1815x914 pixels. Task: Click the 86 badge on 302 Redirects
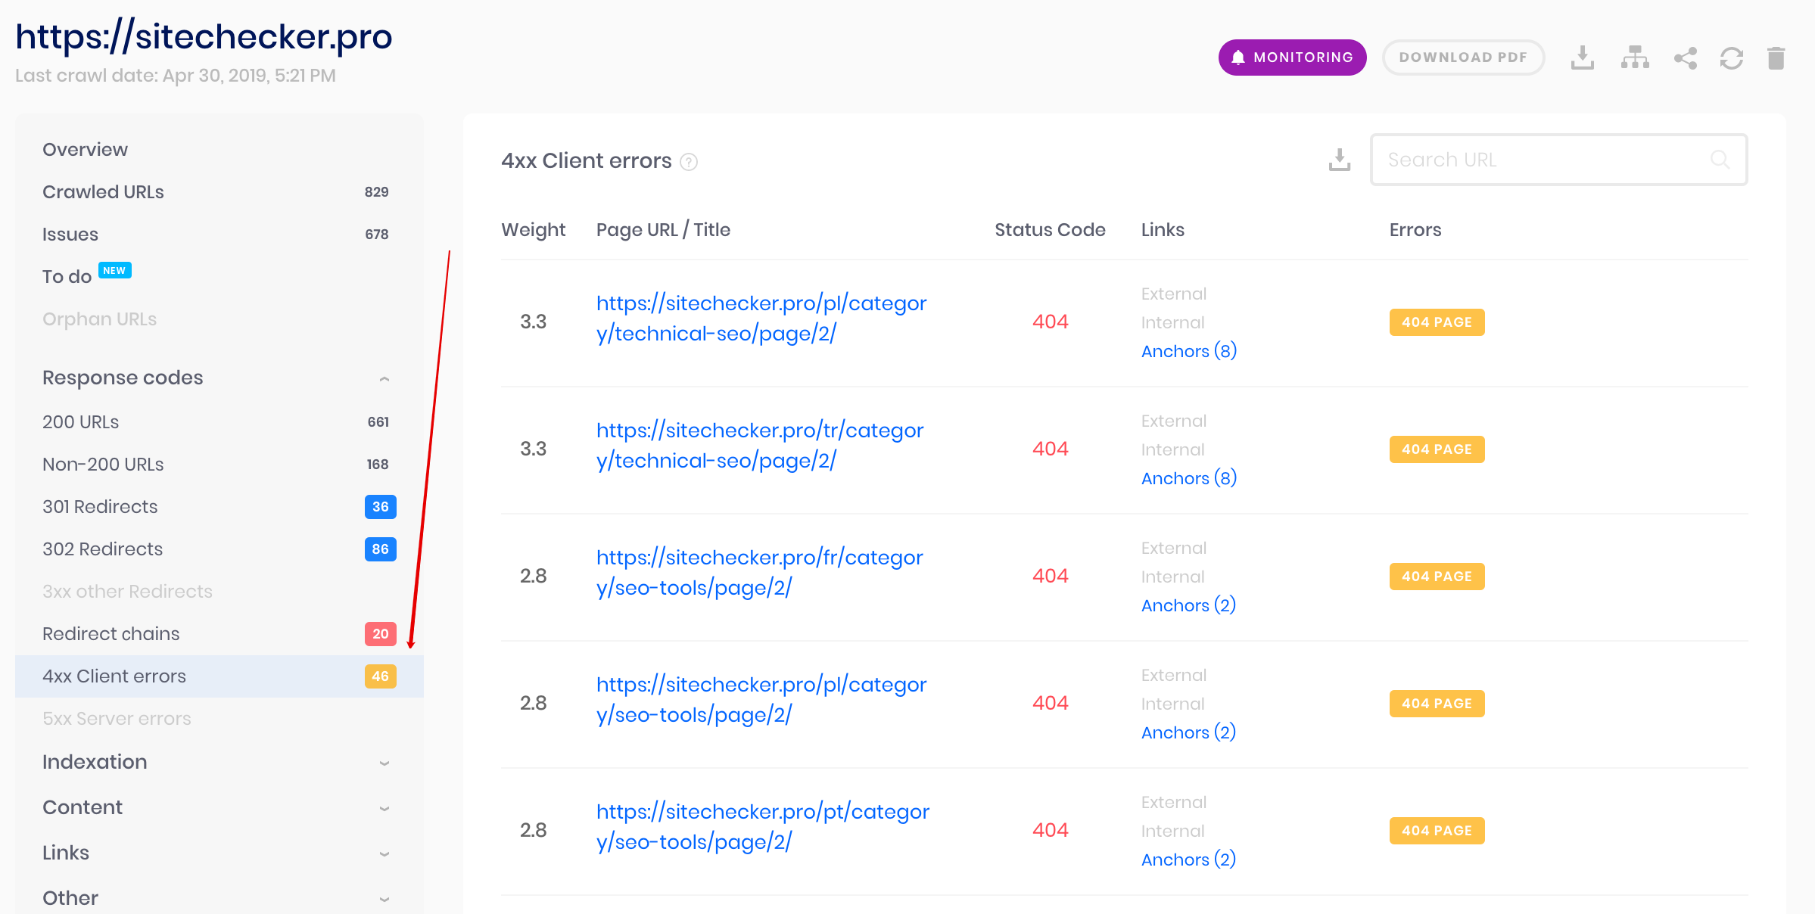[380, 549]
